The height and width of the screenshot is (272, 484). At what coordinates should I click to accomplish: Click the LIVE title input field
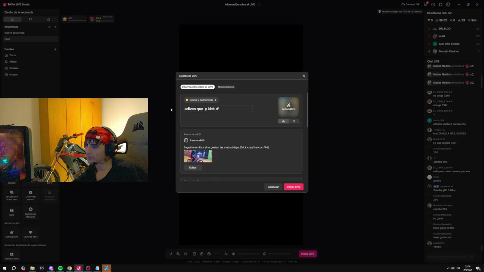[218, 109]
